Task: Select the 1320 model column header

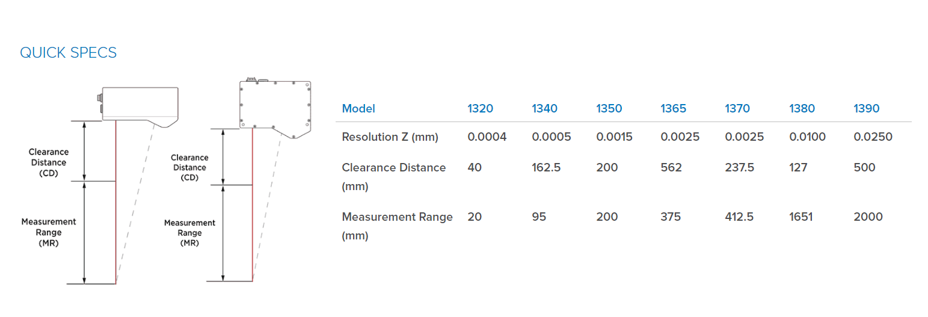Action: [x=480, y=109]
